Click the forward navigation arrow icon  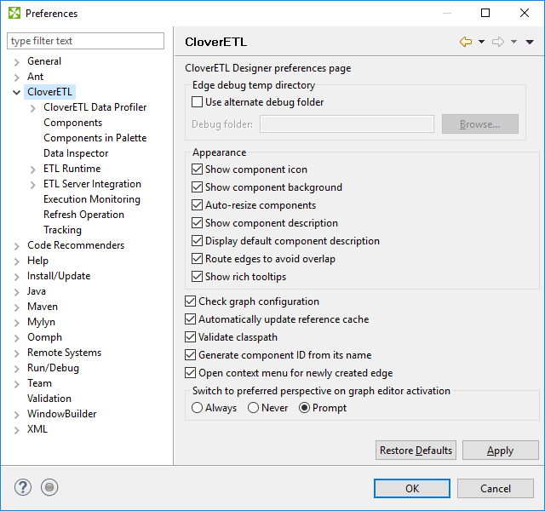498,42
